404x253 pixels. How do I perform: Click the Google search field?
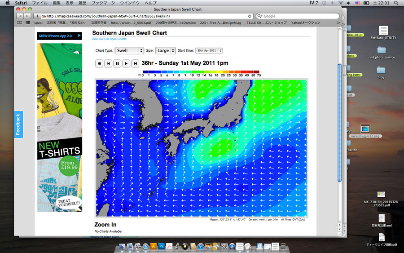(298, 16)
